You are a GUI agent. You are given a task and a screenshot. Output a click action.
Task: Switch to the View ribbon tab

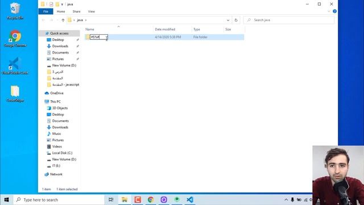coord(92,11)
